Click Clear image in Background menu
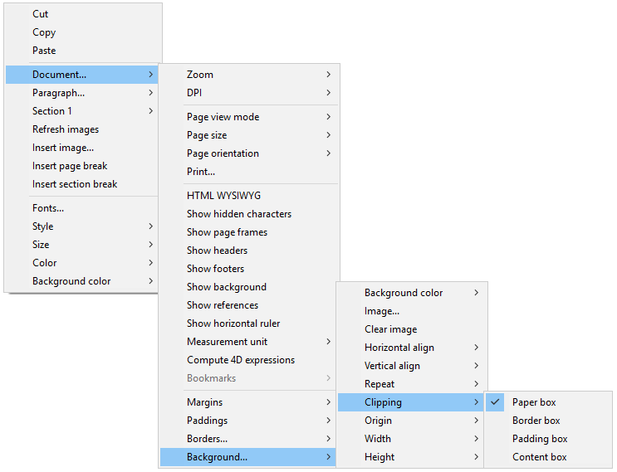 point(390,329)
